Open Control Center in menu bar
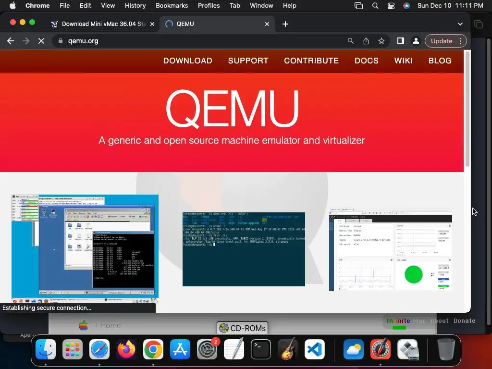 pyautogui.click(x=391, y=6)
